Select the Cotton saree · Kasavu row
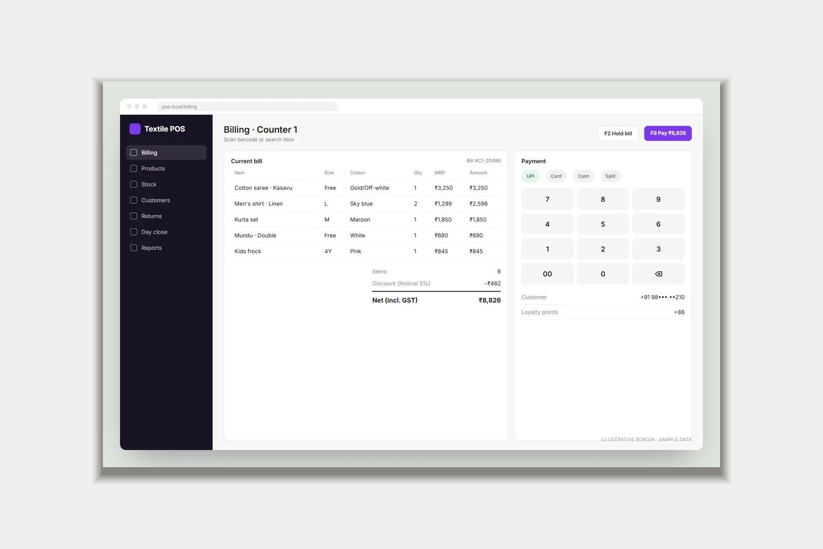The height and width of the screenshot is (549, 823). [366, 188]
